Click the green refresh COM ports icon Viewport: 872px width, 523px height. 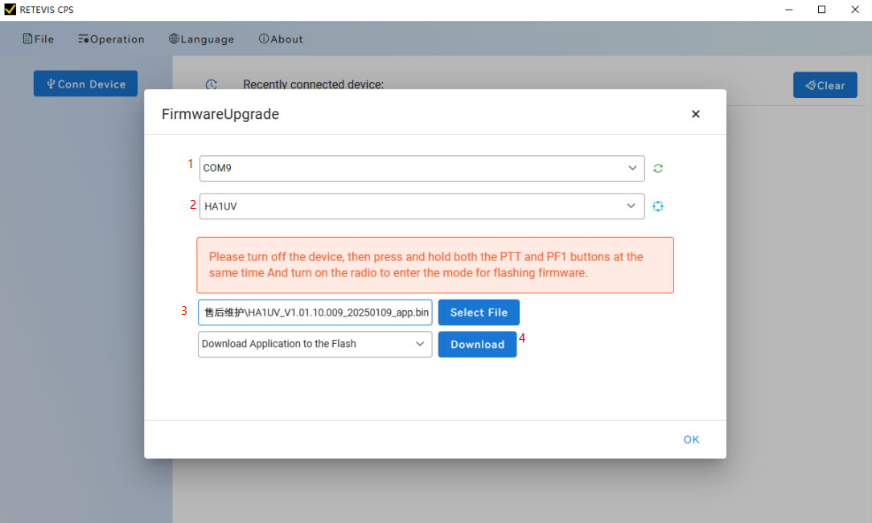tap(658, 168)
